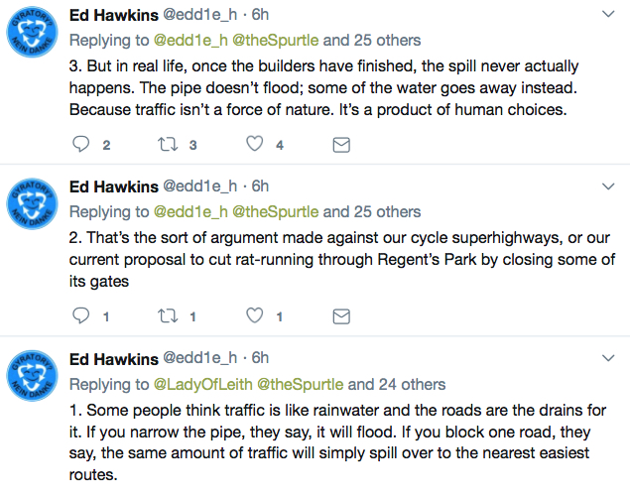Screen dimensions: 630x497
Task: Open the profile avatar on bottom tweet
Action: click(33, 375)
